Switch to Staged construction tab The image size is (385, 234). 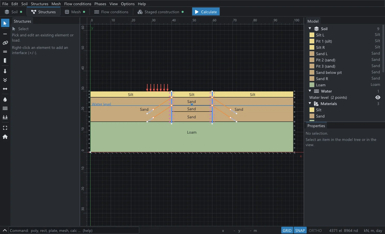tap(161, 12)
